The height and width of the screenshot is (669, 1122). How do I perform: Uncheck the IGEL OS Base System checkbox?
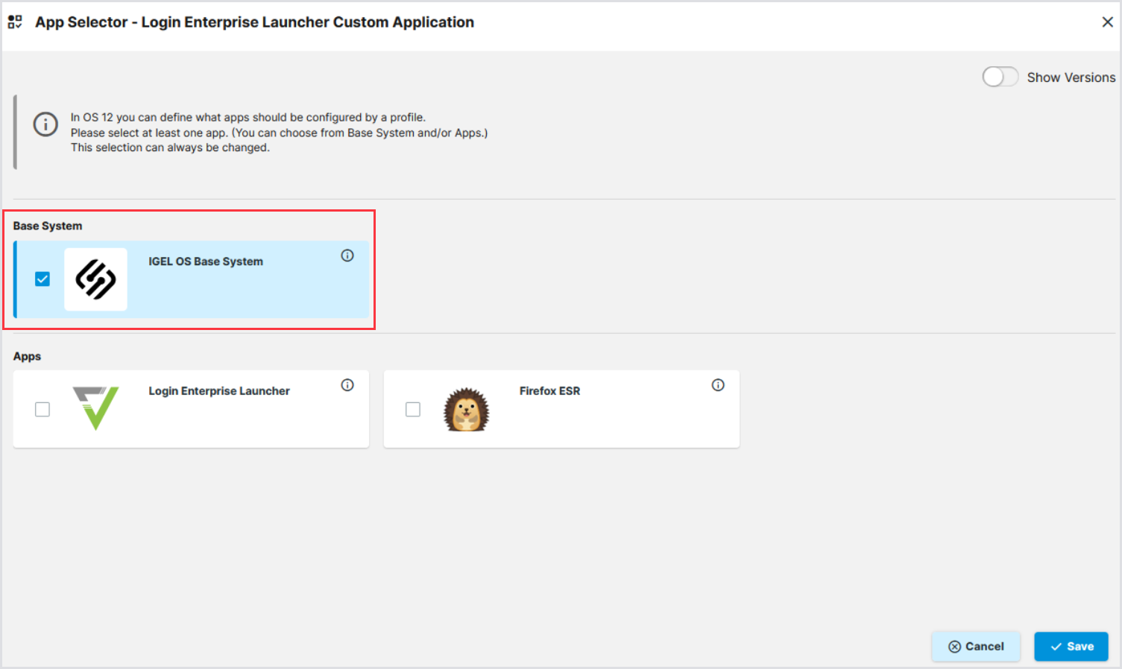[42, 279]
